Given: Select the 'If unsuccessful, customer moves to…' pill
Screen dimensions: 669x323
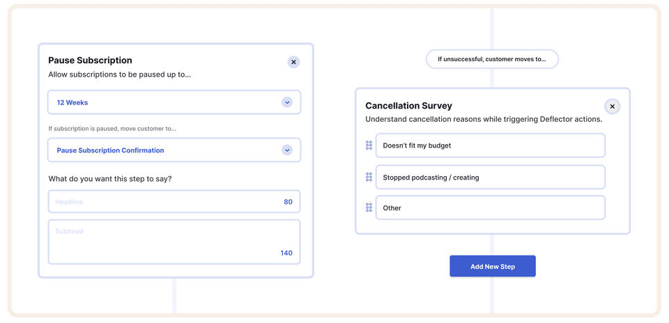Looking at the screenshot, I should click(492, 59).
